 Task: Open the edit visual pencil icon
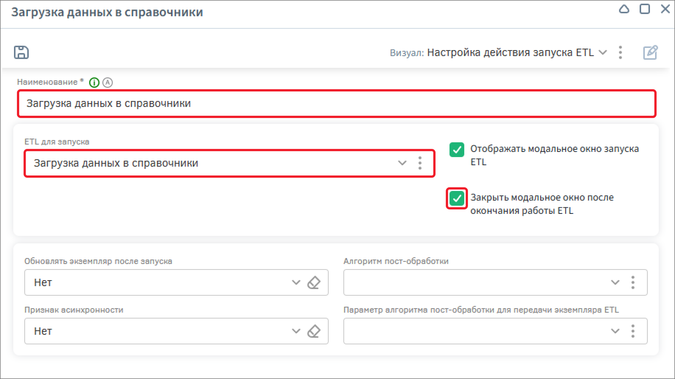[x=650, y=52]
